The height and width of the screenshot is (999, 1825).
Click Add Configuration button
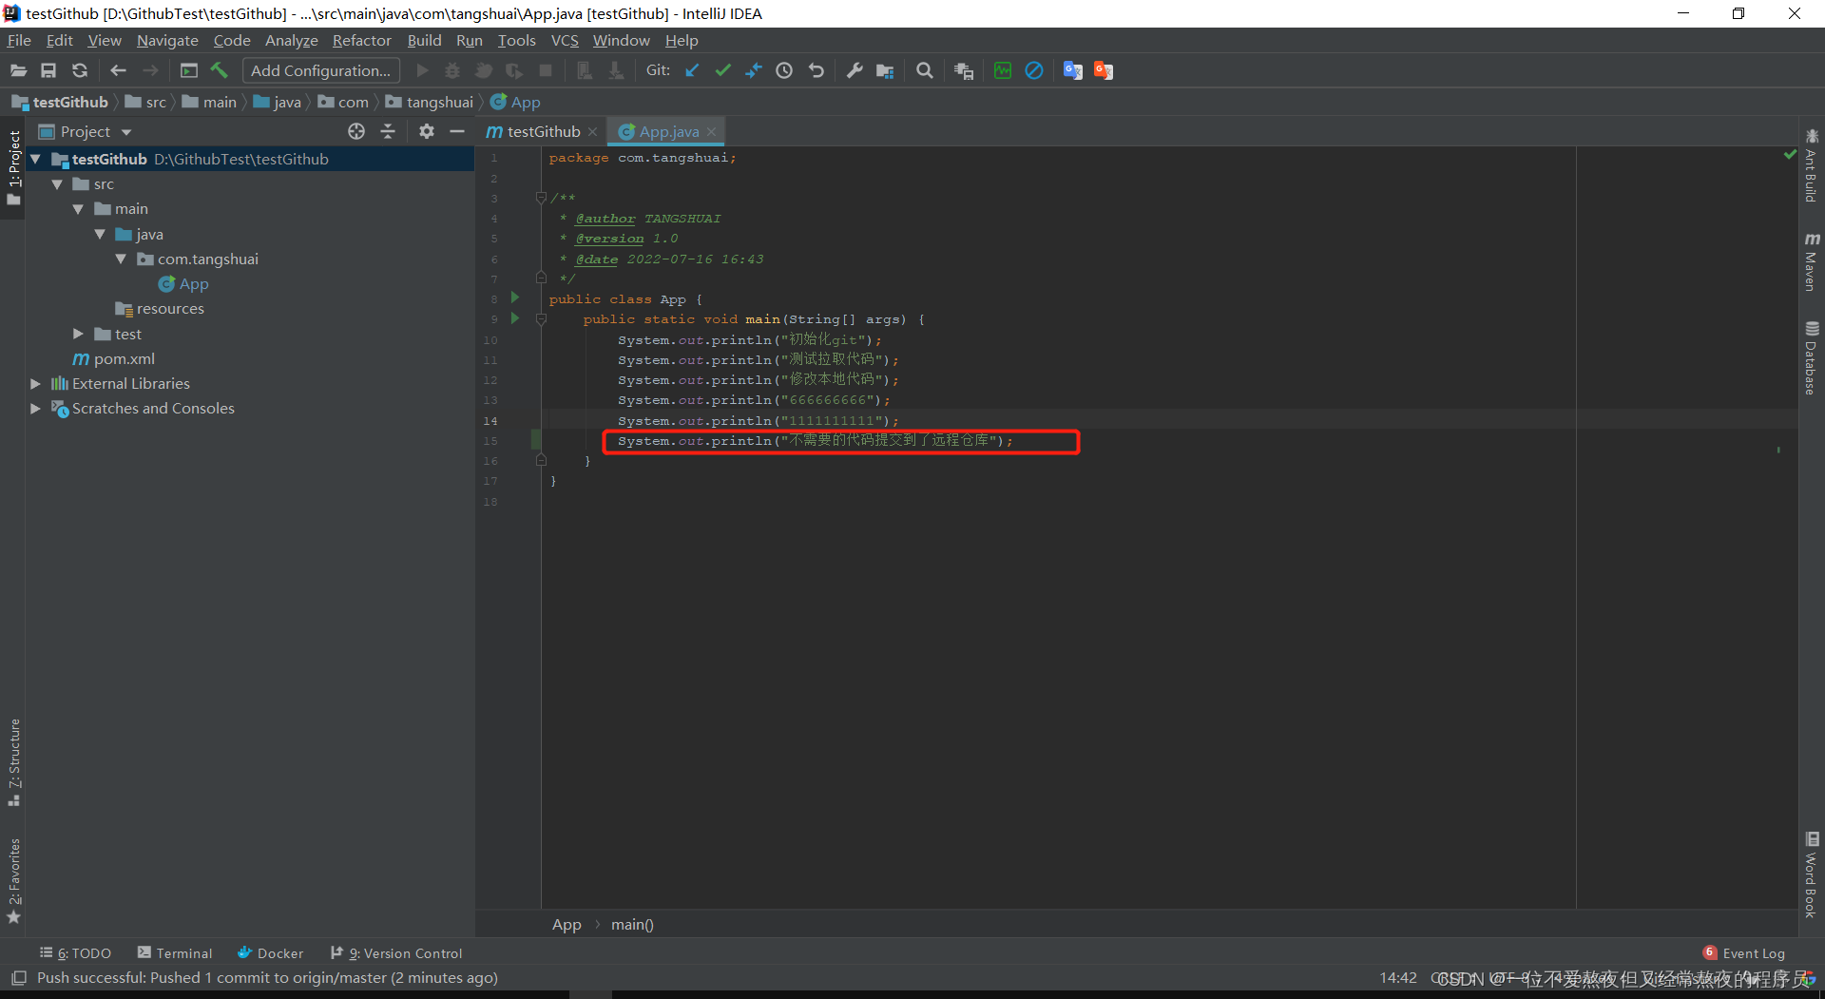320,70
